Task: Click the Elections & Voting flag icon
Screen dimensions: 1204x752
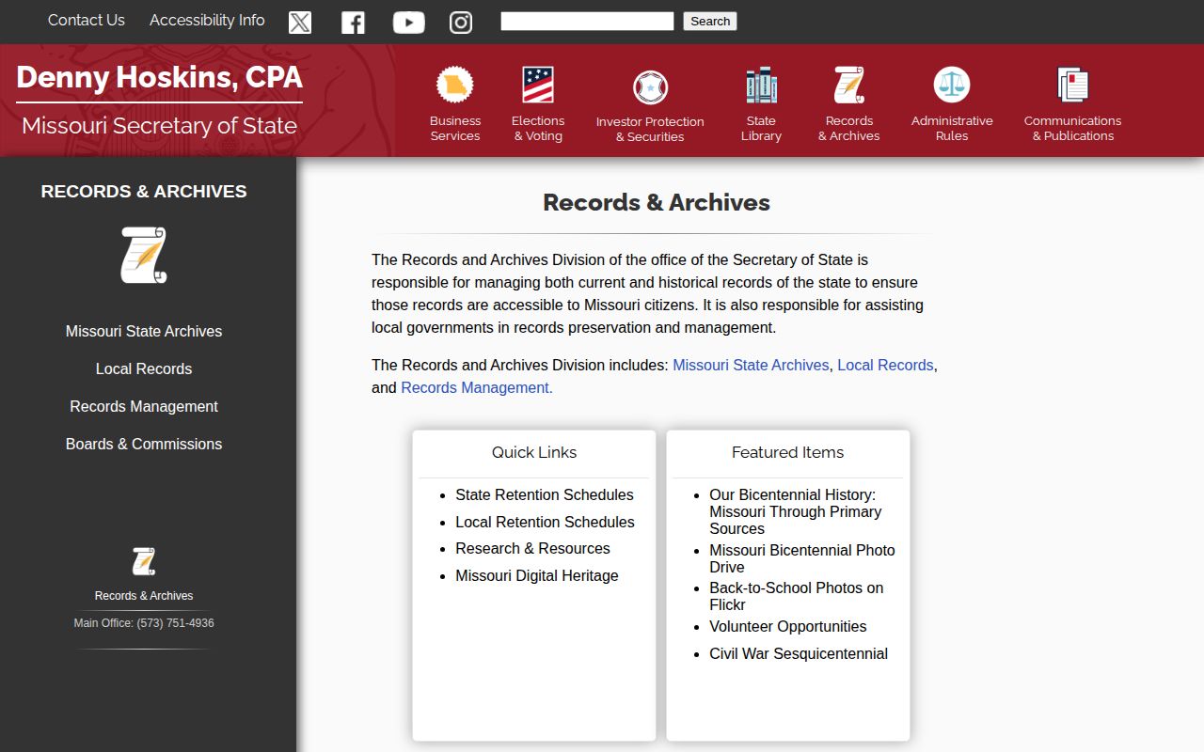Action: 538,85
